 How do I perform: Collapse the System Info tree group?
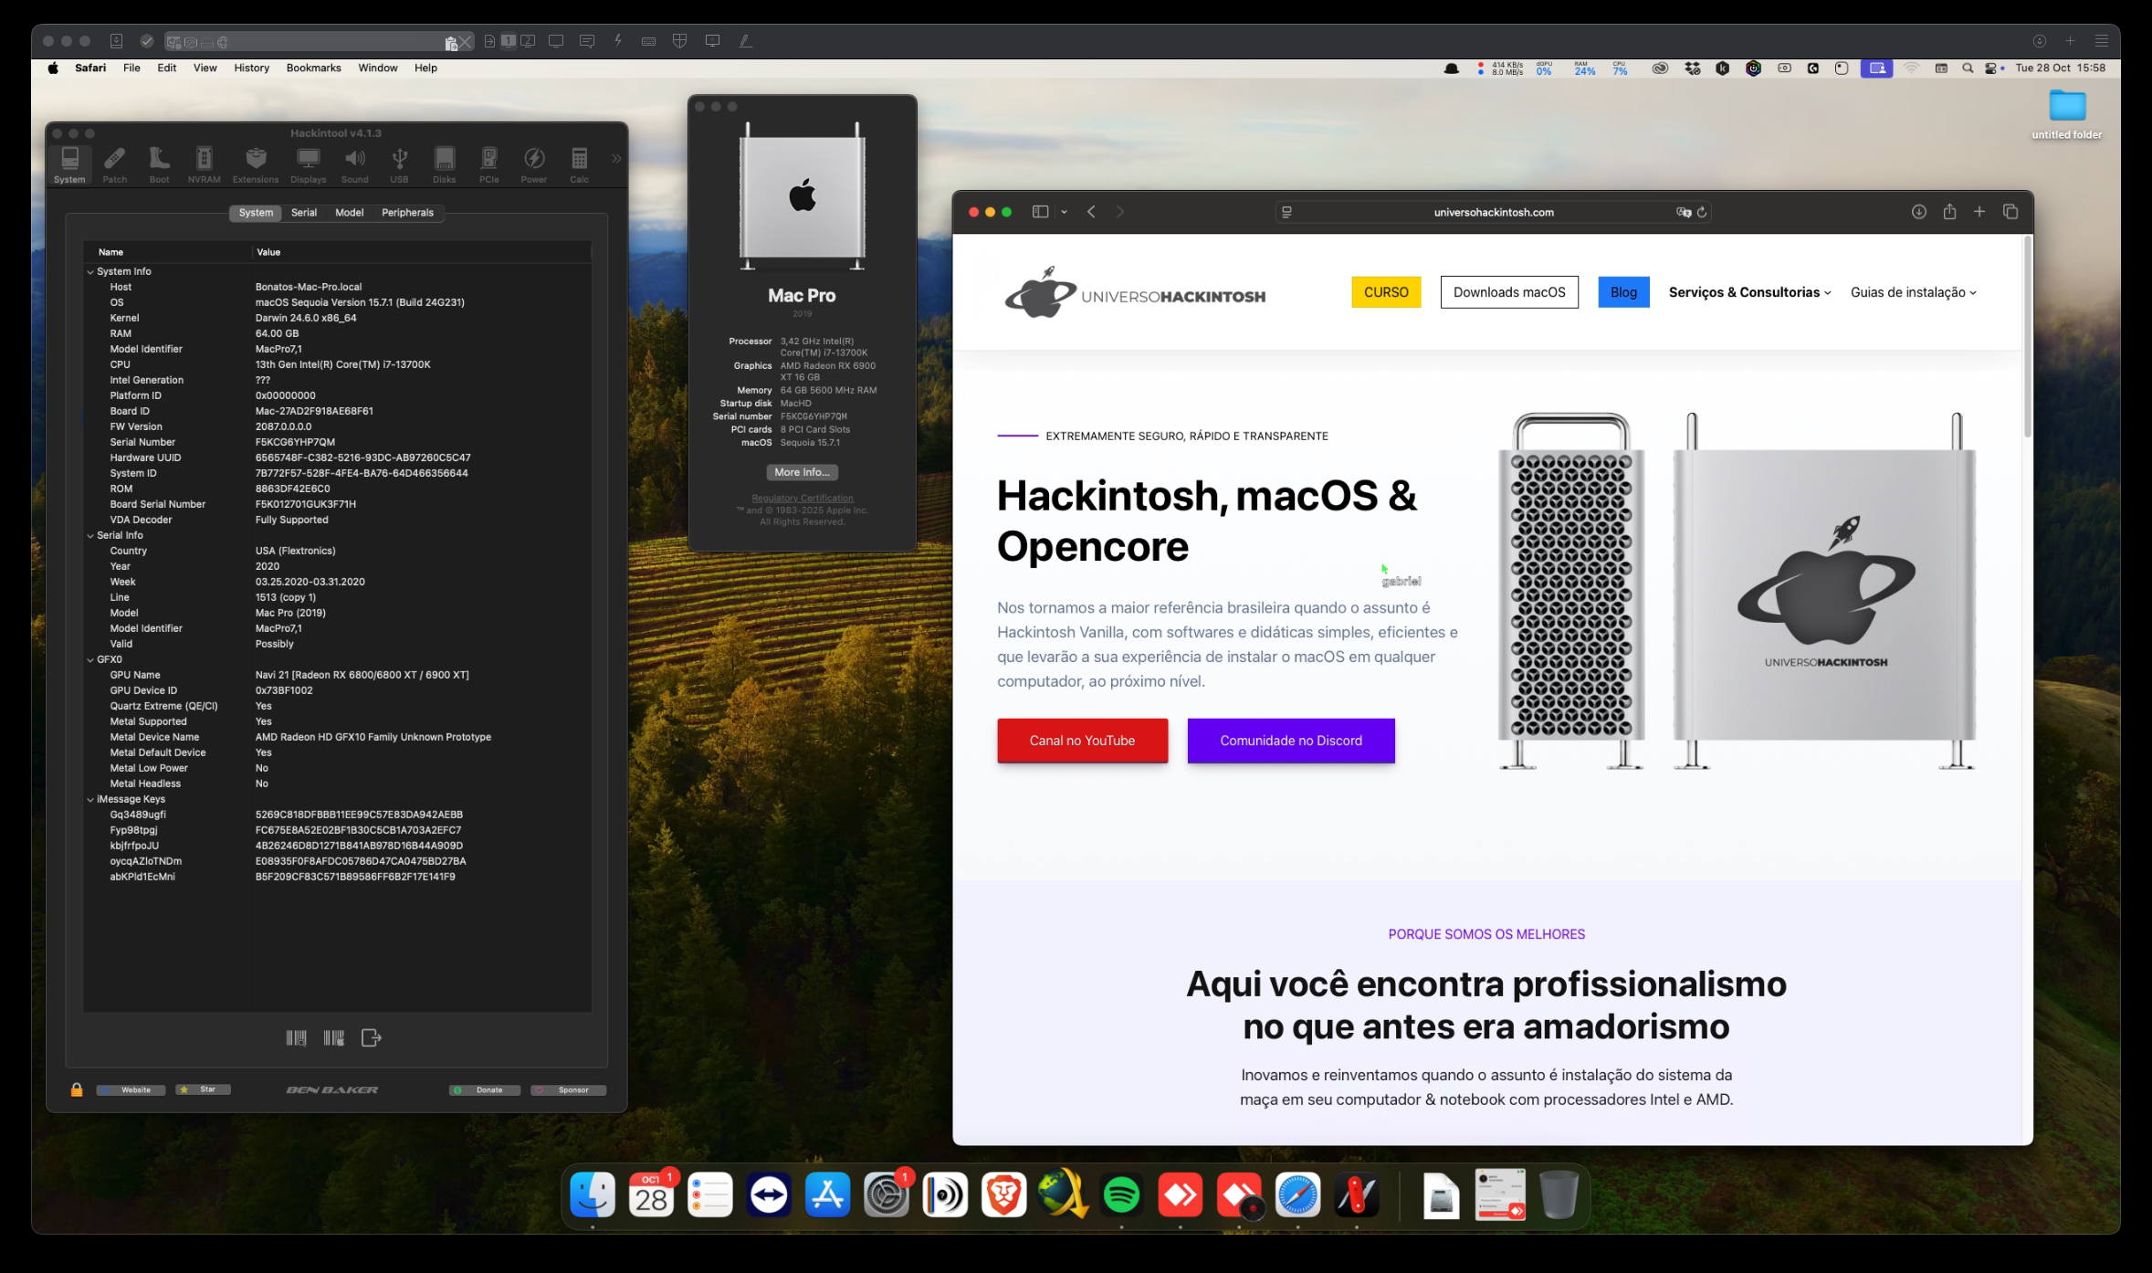coord(90,272)
